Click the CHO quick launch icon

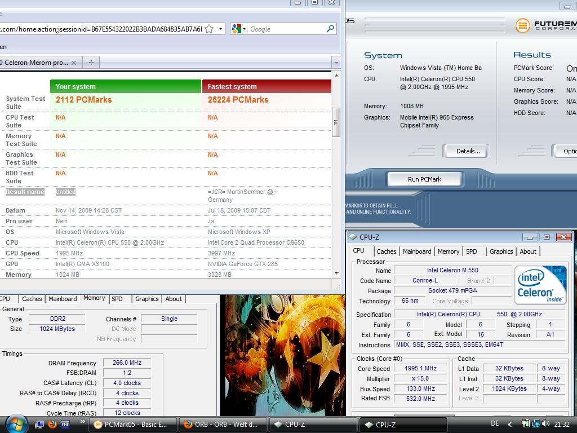(65, 424)
